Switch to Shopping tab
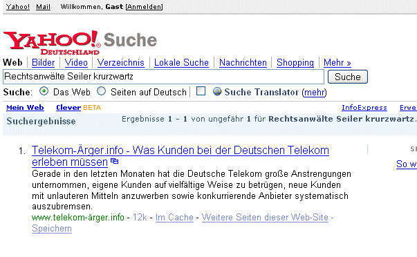The height and width of the screenshot is (257, 417). (295, 63)
